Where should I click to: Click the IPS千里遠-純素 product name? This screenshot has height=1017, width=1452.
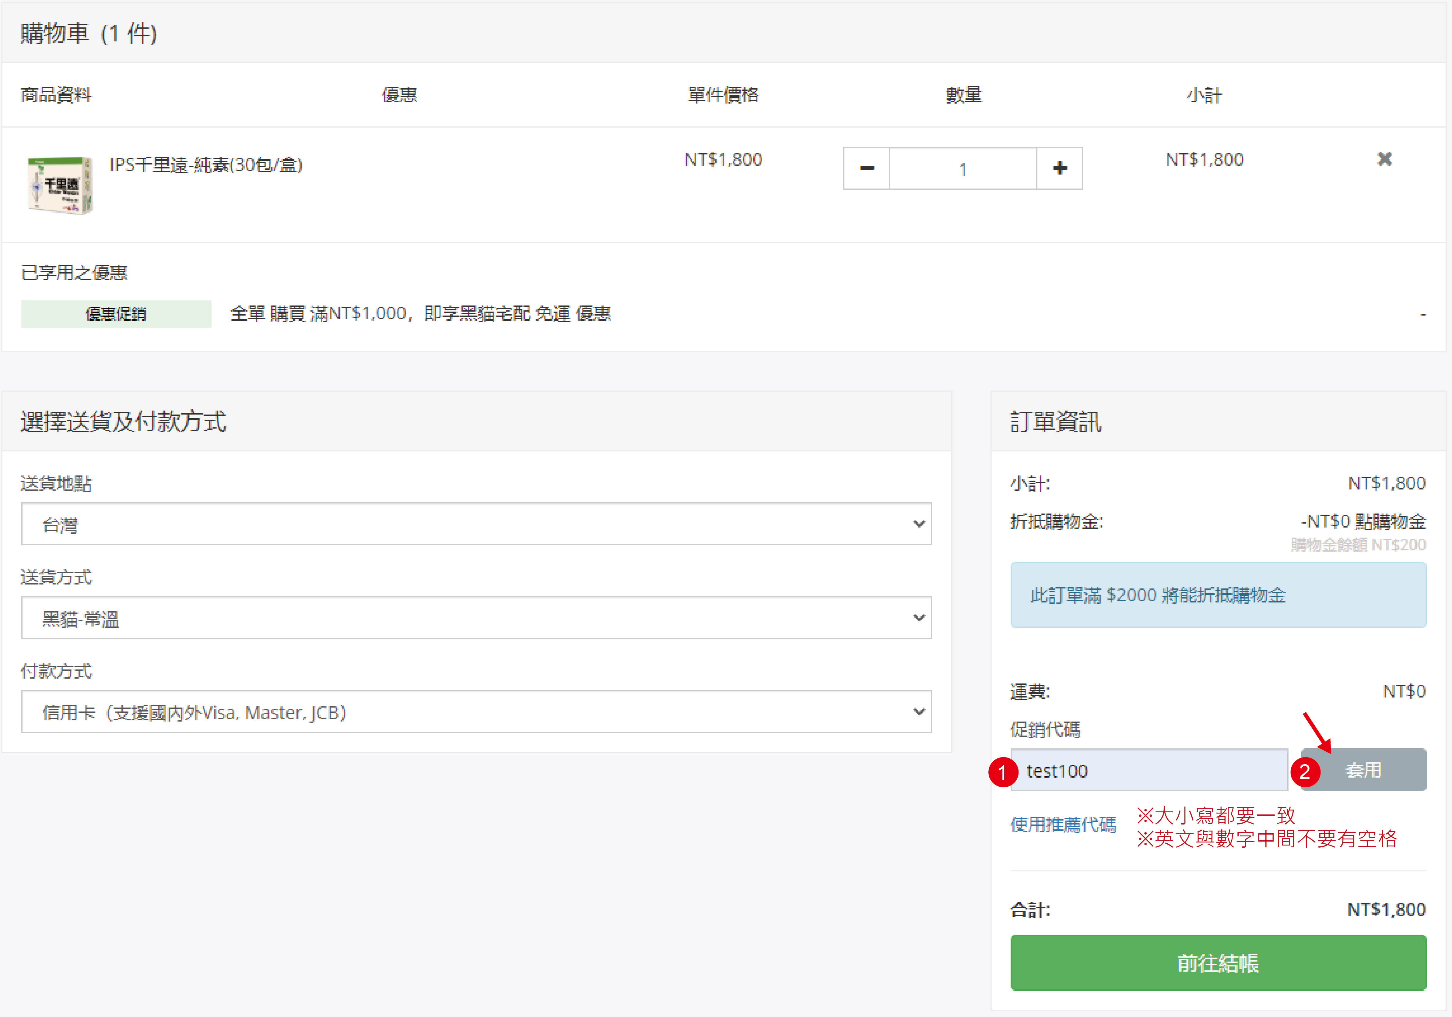(x=206, y=165)
